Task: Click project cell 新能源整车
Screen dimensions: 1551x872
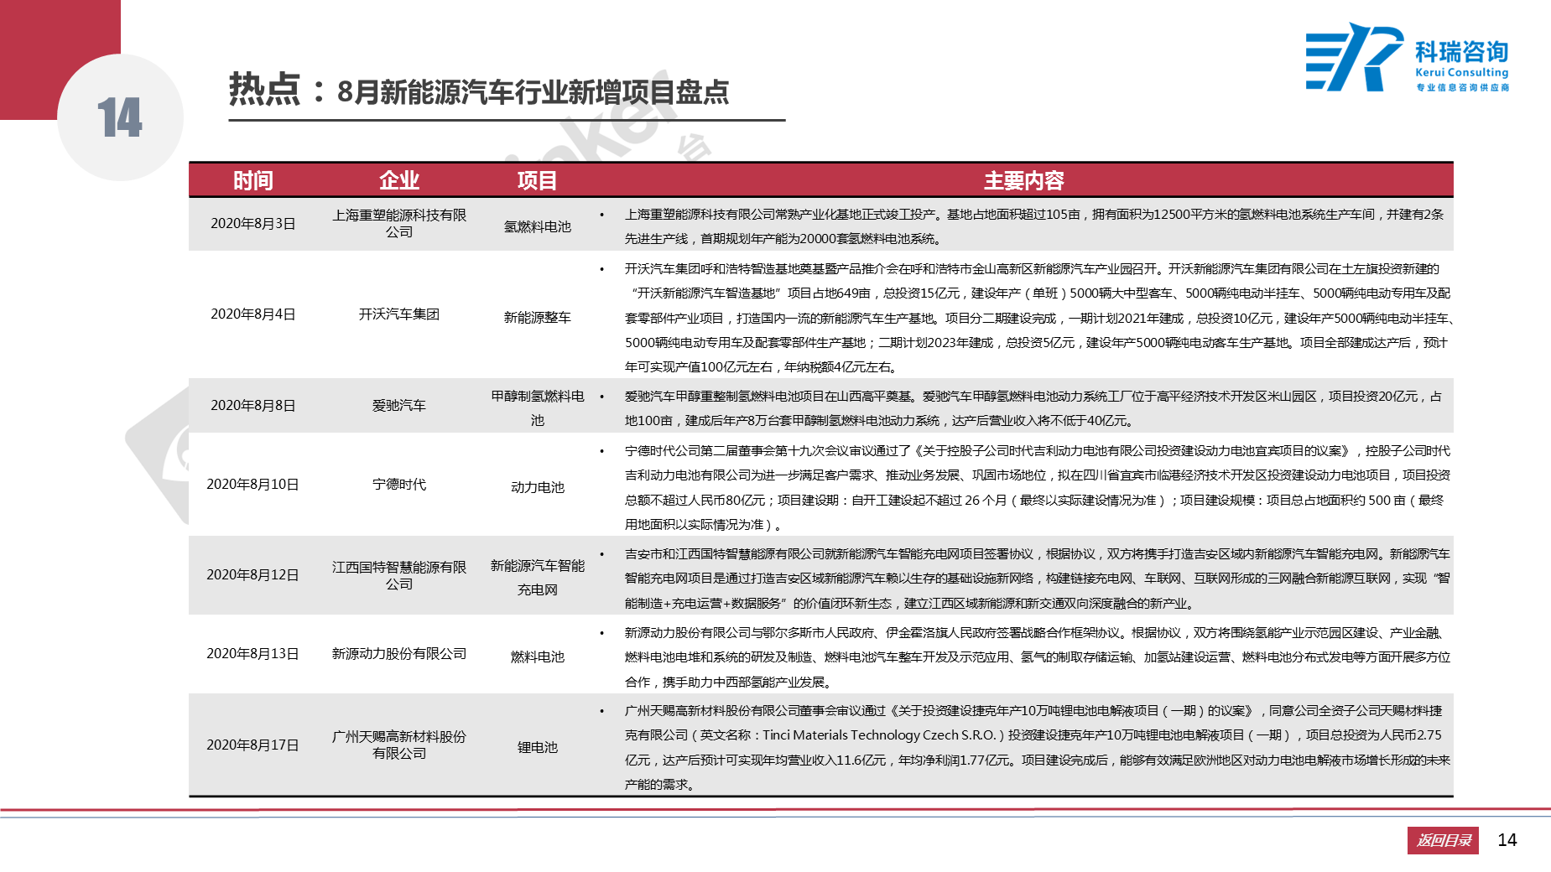Action: [537, 318]
